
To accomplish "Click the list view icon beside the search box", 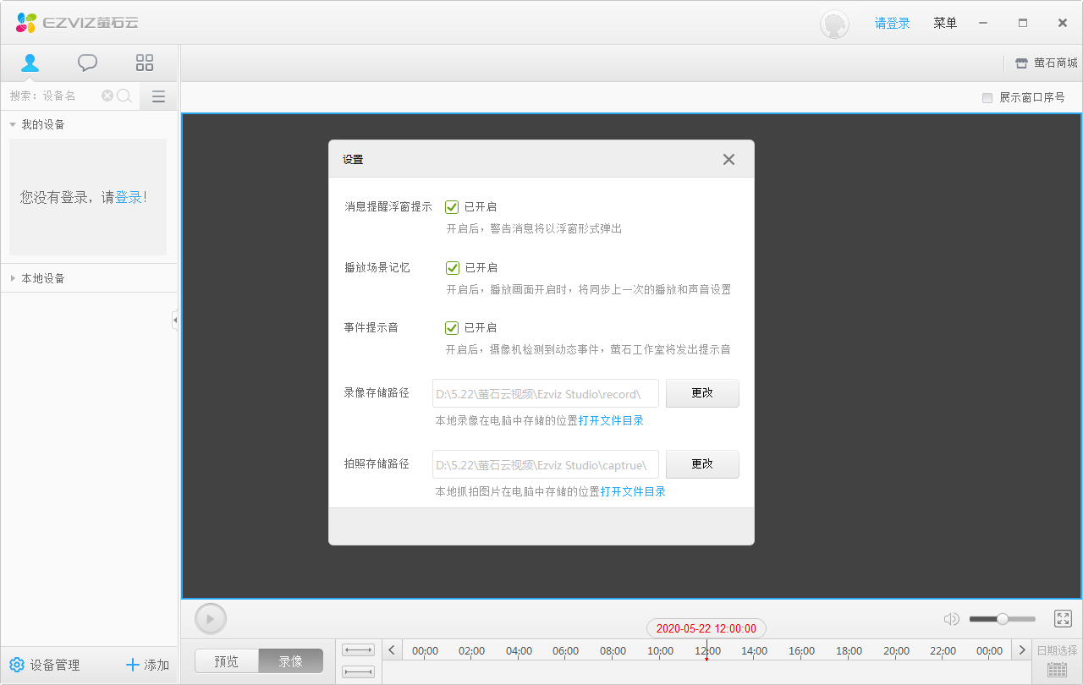I will [157, 96].
